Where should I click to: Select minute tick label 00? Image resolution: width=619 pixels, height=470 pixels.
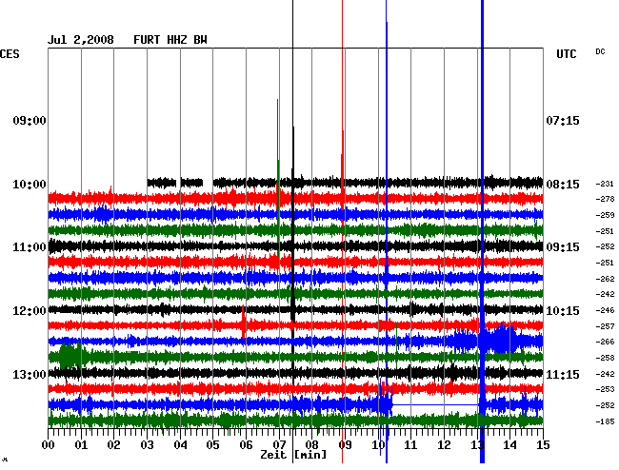(x=49, y=445)
